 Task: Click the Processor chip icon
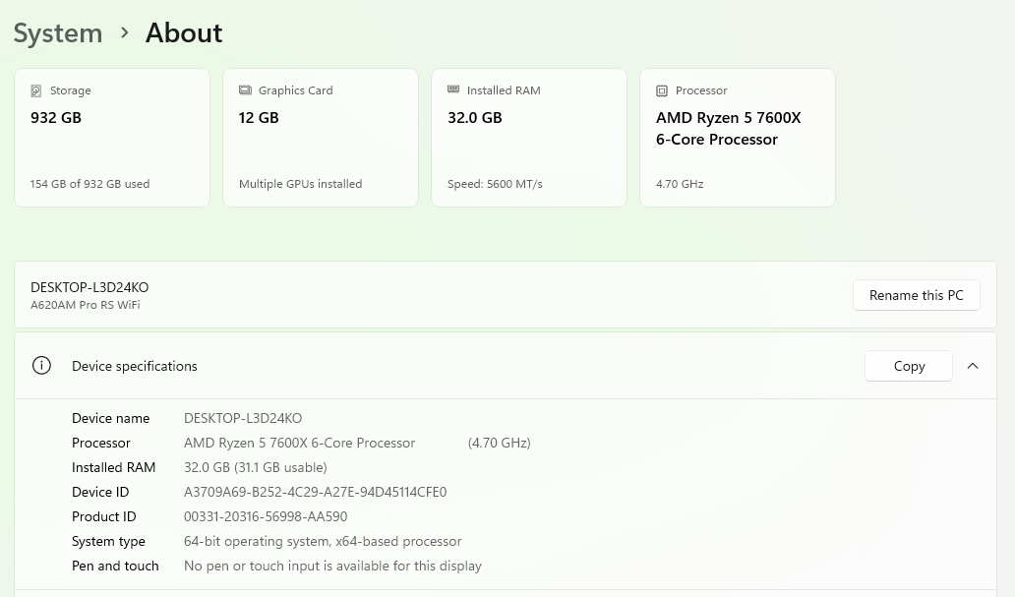click(662, 90)
